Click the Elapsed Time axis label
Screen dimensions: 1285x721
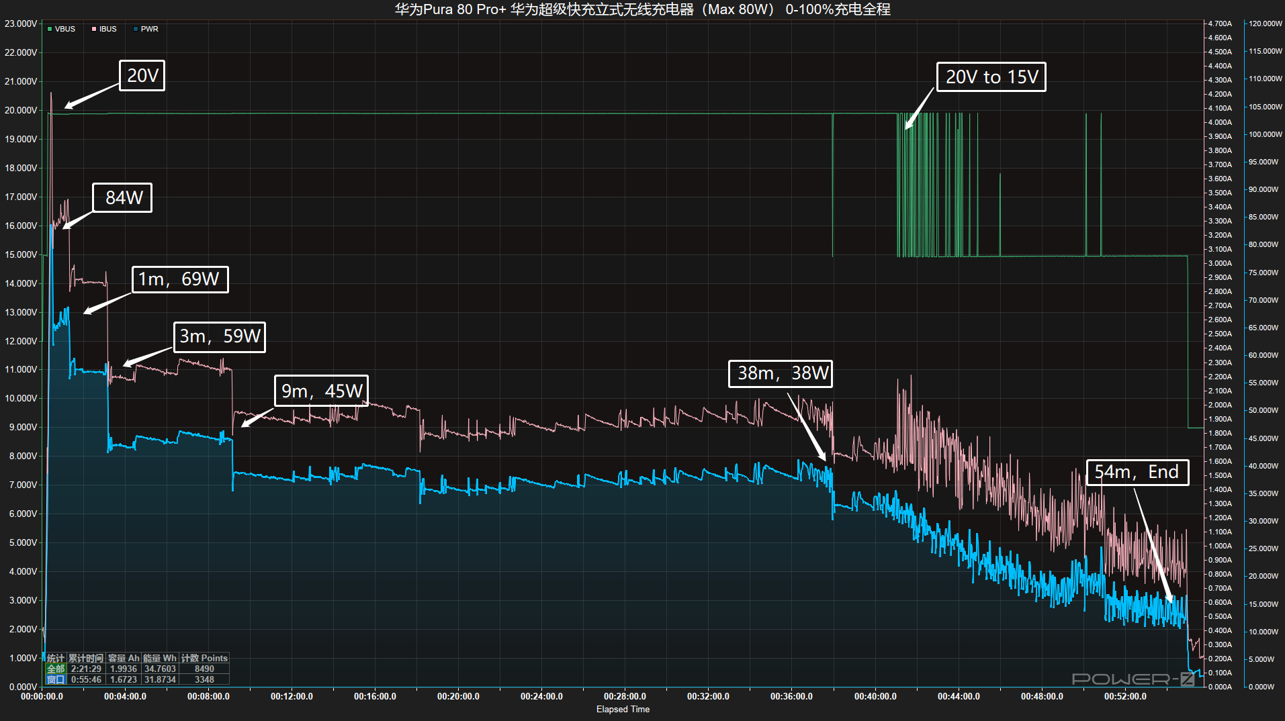pos(623,709)
